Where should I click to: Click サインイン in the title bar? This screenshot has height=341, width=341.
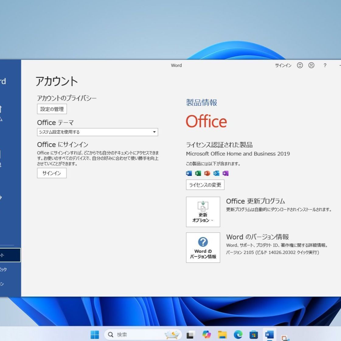(x=283, y=65)
